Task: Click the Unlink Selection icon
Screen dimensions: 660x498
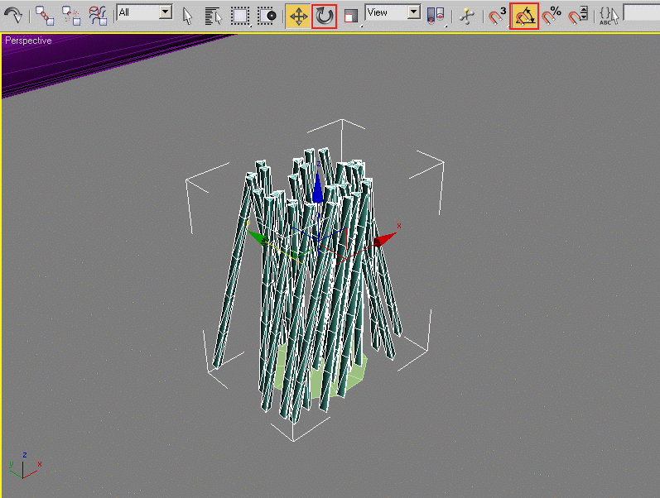Action: (71, 16)
